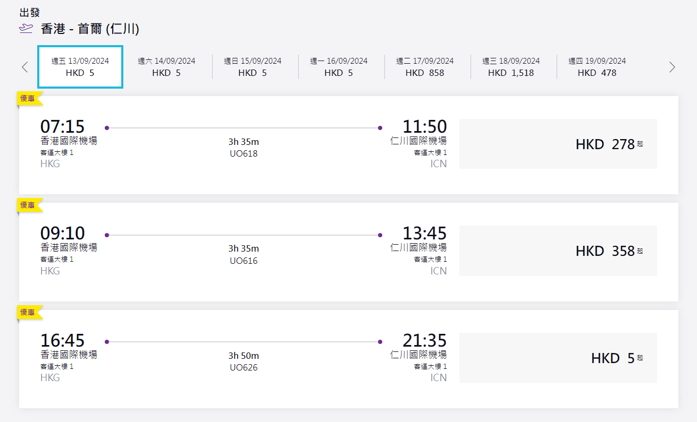
Task: Select Thursday 19/09/2024 HKD 478 tab
Action: [x=597, y=67]
